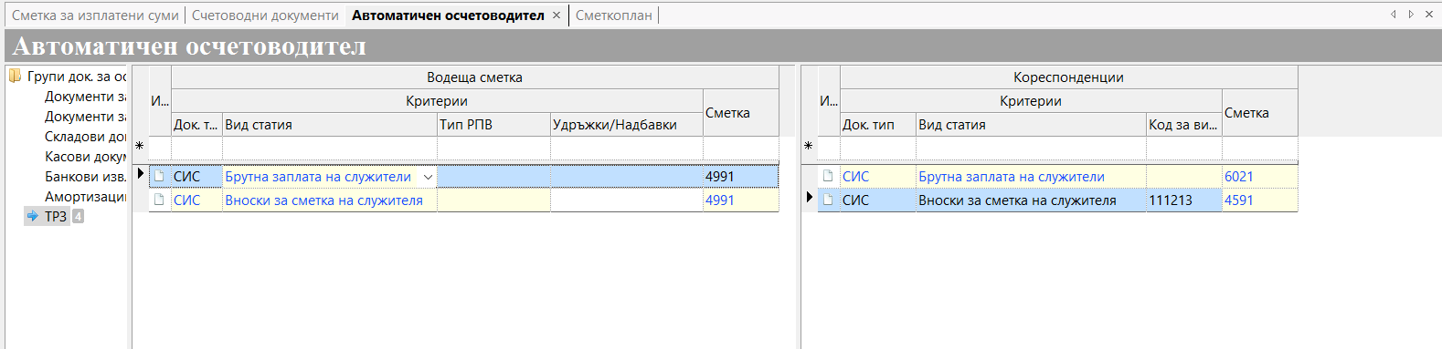Close the Автоматичен осчетоводител tab

pyautogui.click(x=557, y=15)
